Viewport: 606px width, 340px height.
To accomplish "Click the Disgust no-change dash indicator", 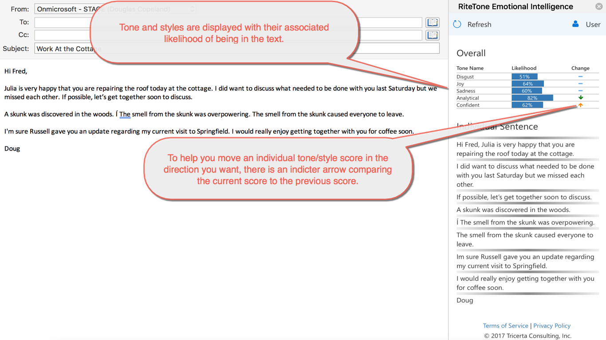I will pos(580,77).
